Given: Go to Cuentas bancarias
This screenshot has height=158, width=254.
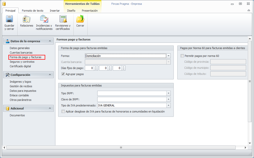Looking at the screenshot, I should (x=21, y=53).
